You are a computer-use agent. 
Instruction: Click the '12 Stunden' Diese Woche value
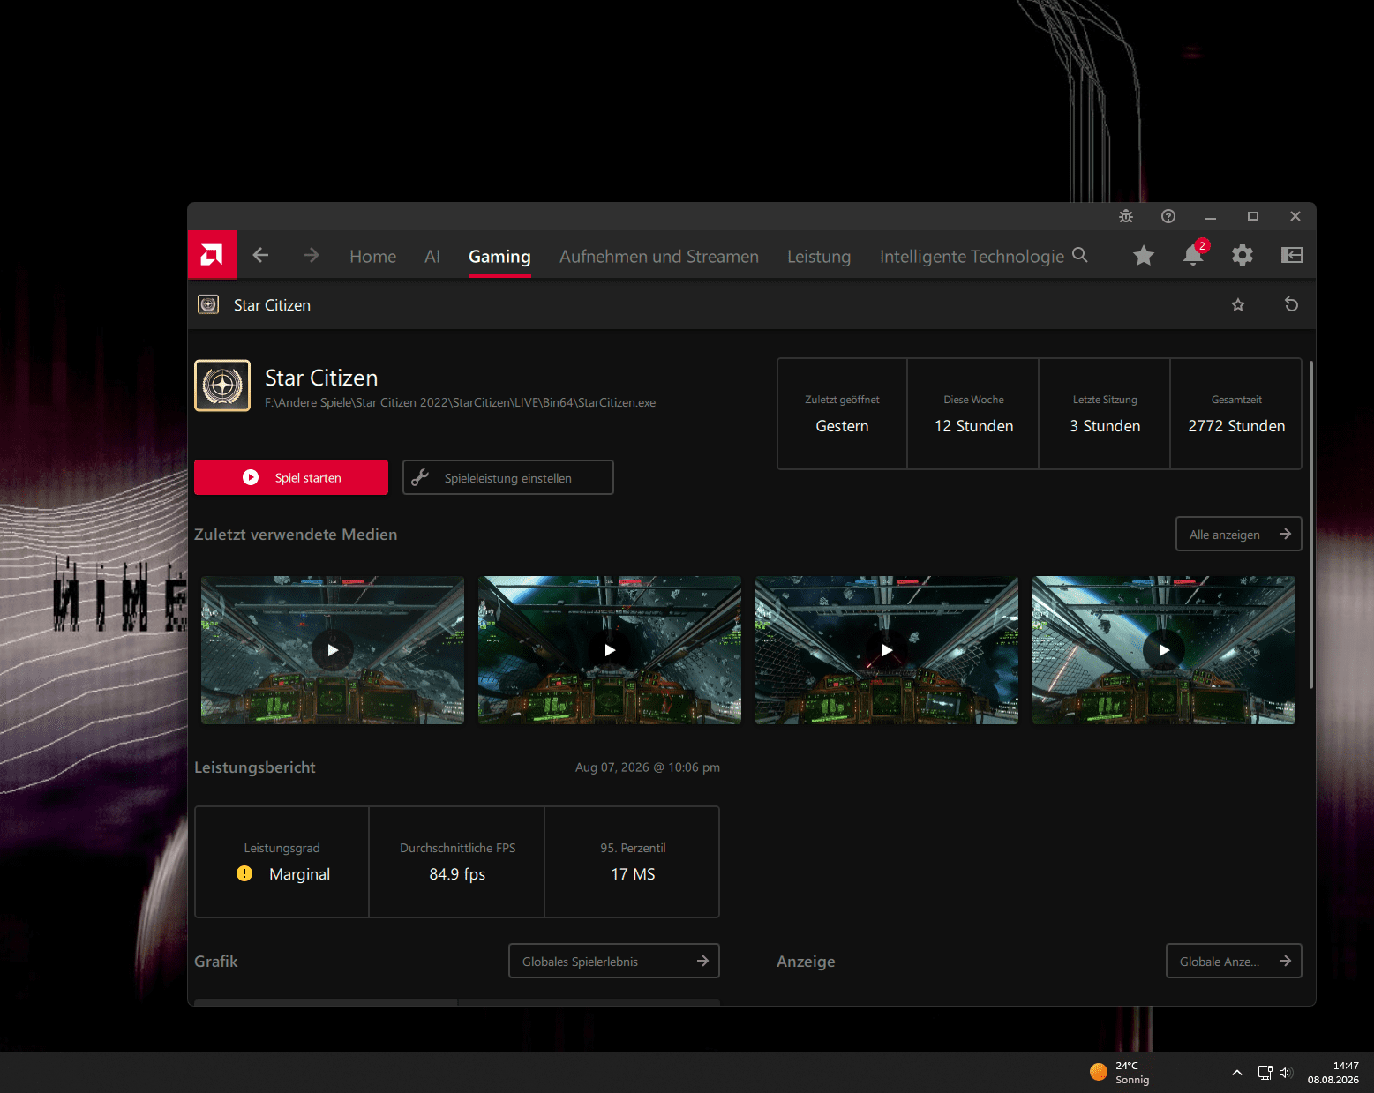(973, 426)
